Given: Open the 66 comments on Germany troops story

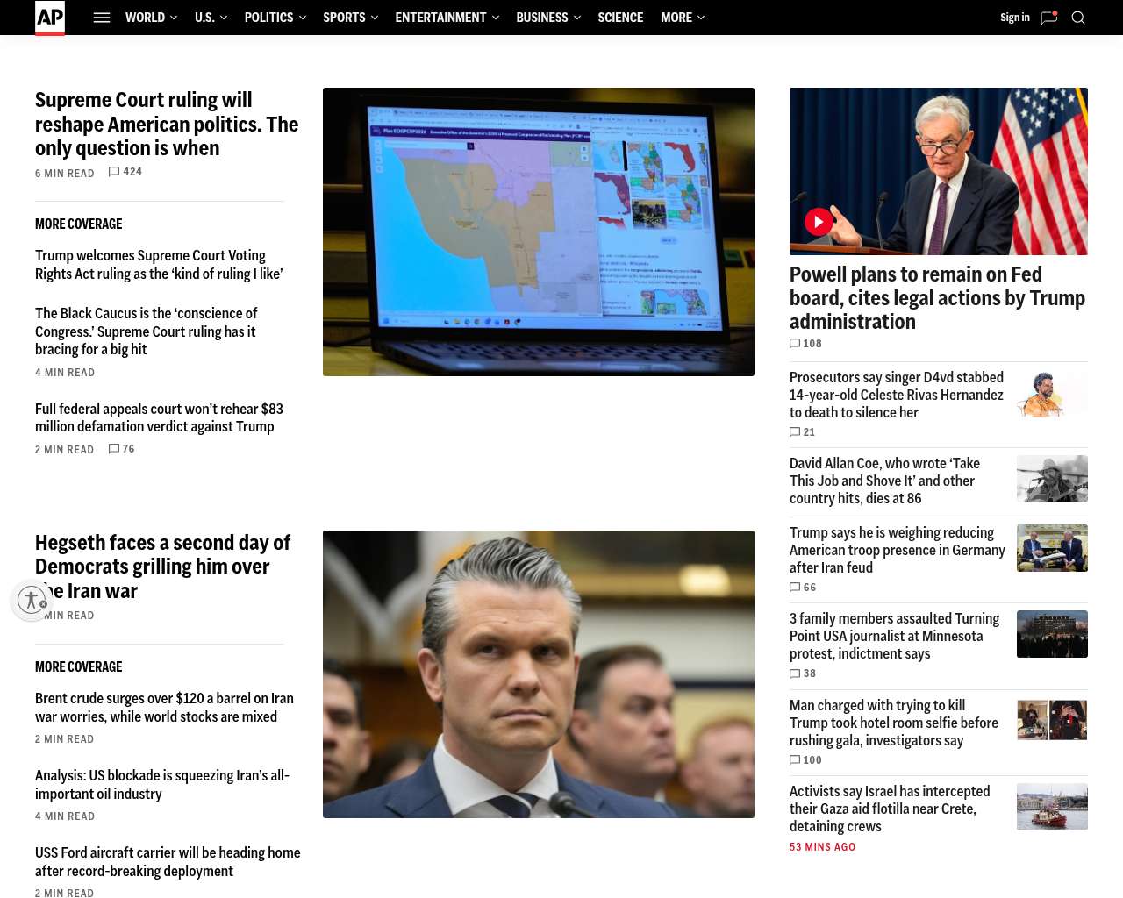Looking at the screenshot, I should (803, 588).
